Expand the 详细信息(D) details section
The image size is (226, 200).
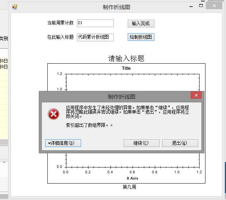point(63,143)
